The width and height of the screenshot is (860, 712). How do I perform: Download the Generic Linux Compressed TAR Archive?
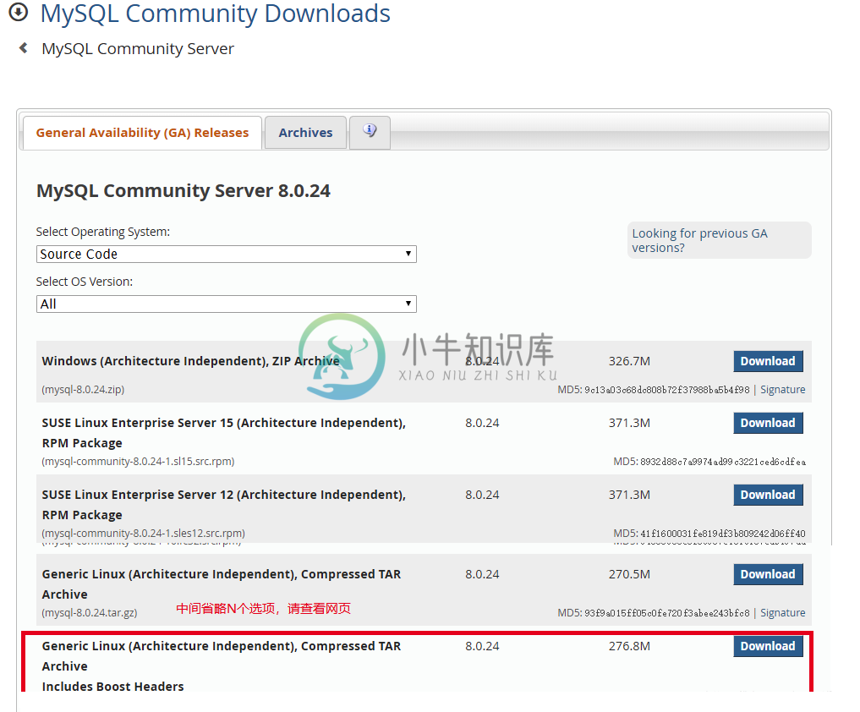coord(767,573)
